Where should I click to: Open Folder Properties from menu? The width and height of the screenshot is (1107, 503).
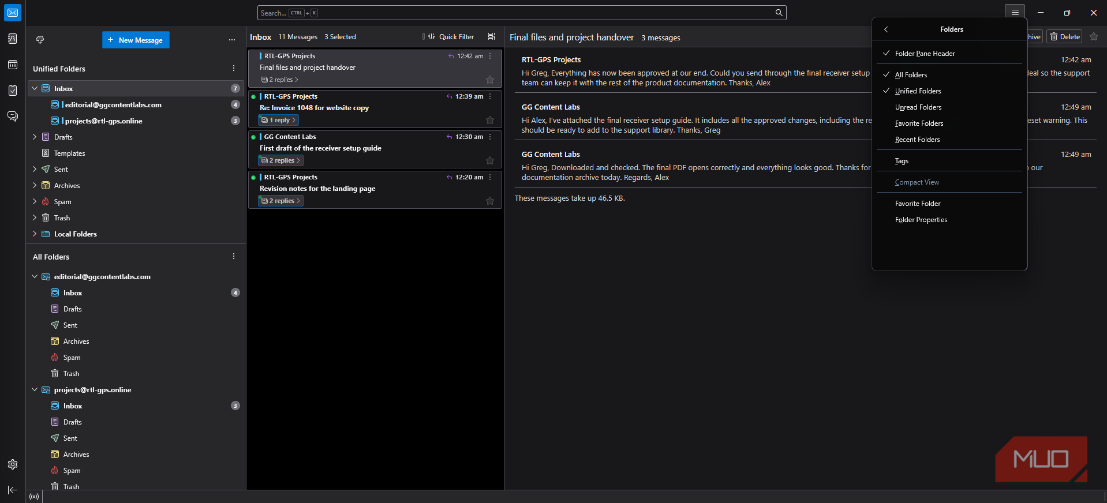[x=949, y=220]
